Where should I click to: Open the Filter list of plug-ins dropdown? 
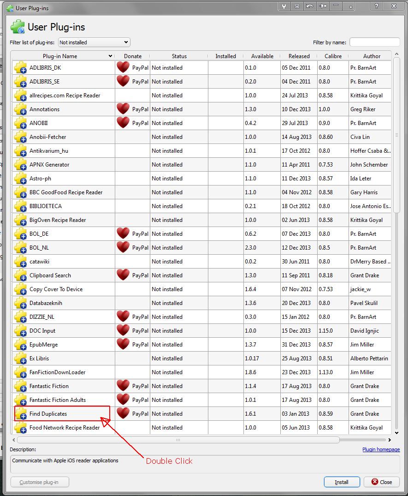[x=94, y=42]
